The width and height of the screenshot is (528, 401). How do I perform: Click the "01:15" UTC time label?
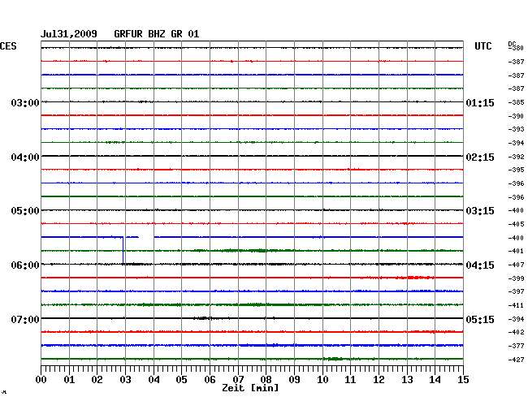[x=480, y=103]
